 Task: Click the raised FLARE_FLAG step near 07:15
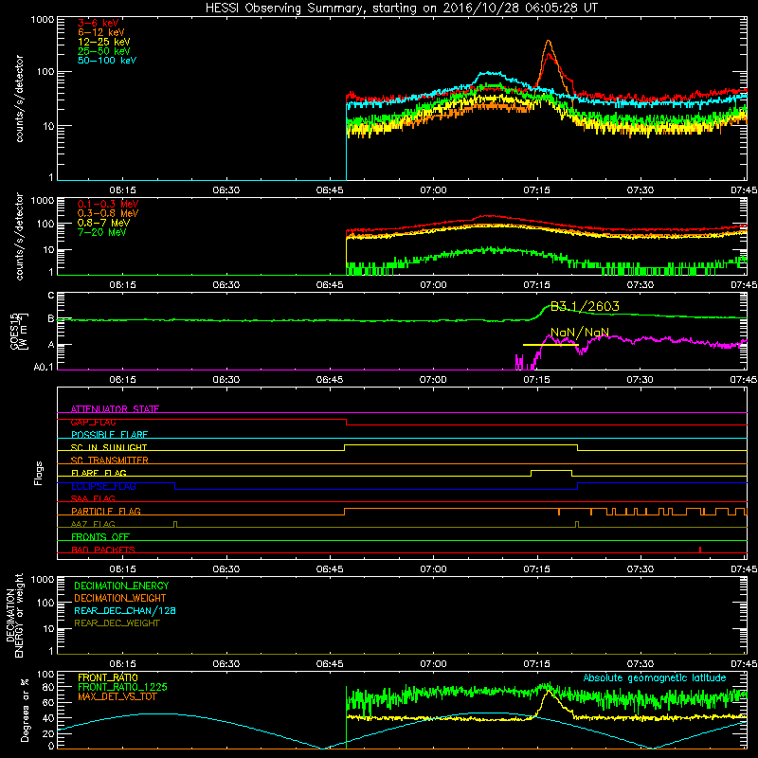(x=551, y=471)
